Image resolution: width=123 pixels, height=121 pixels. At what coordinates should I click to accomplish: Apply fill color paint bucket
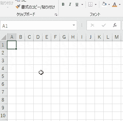pyautogui.click(x=104, y=4)
